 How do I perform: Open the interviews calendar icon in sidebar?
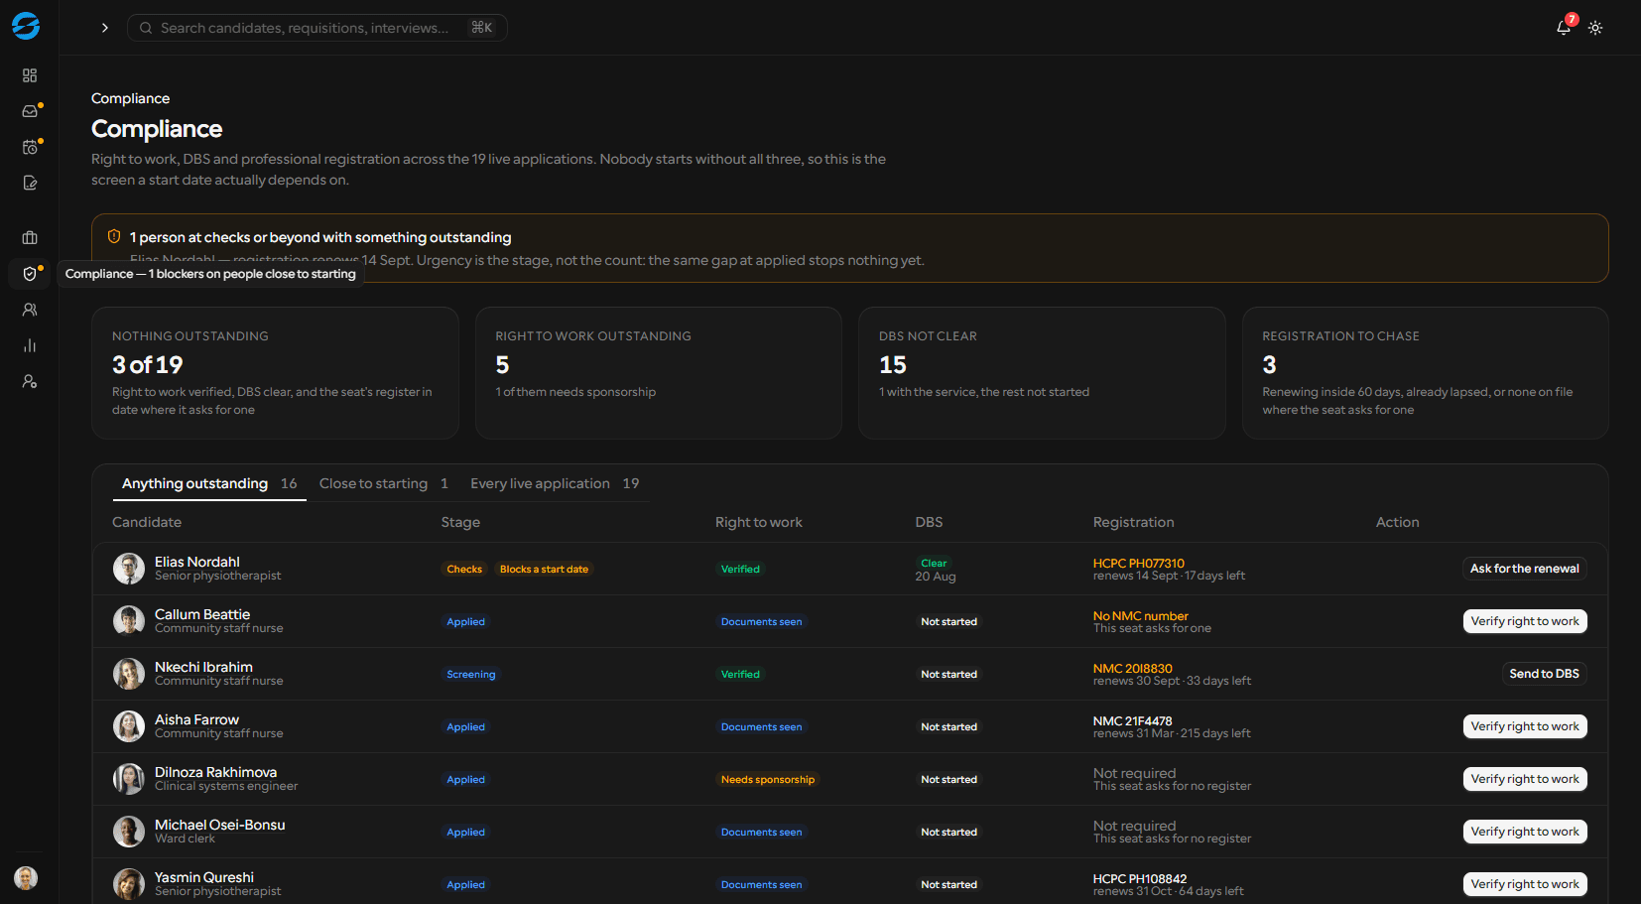[30, 147]
